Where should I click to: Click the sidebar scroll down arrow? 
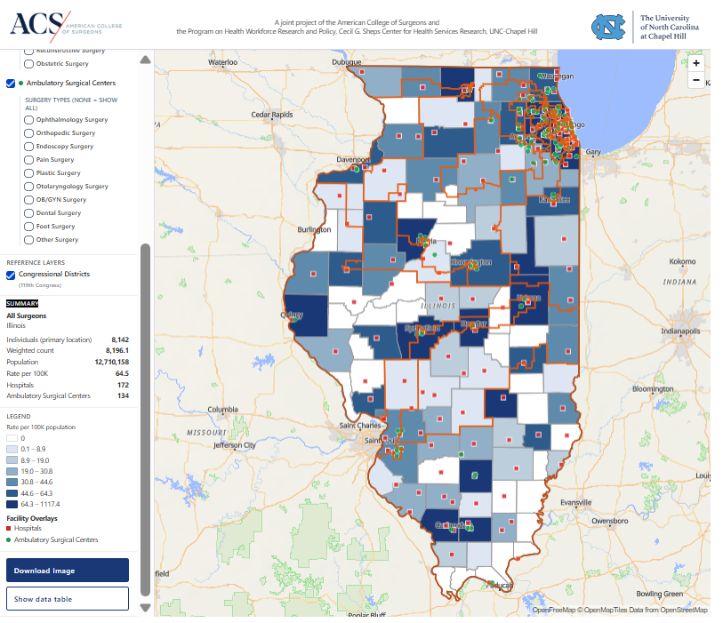point(145,608)
